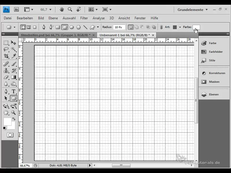The height and width of the screenshot is (173, 231).
Task: Open the Ebene menu
Action: tap(53, 18)
